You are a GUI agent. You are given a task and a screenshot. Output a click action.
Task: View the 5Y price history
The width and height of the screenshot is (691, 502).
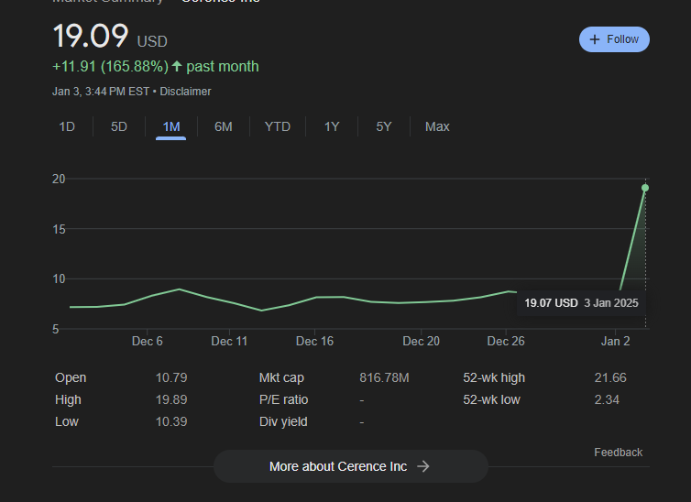pyautogui.click(x=383, y=126)
